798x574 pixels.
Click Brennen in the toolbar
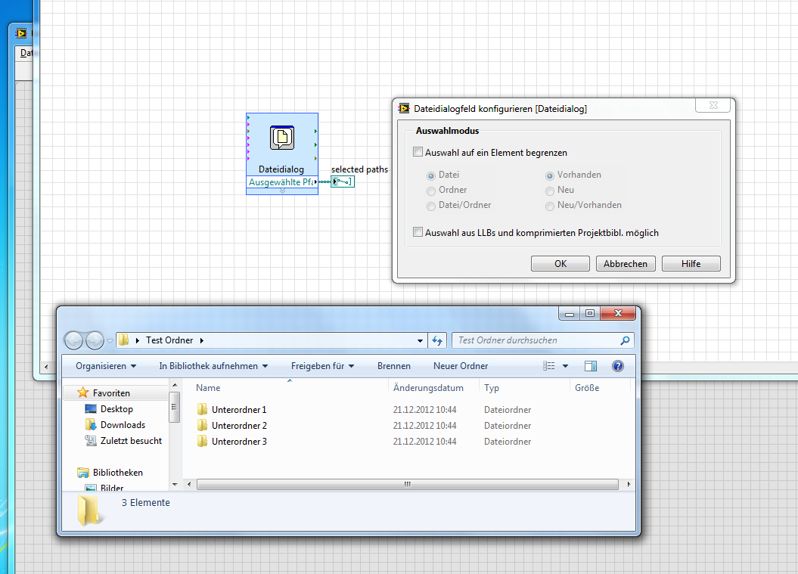pos(394,366)
